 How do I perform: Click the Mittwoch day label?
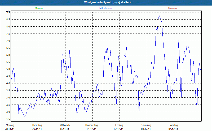point(65,125)
